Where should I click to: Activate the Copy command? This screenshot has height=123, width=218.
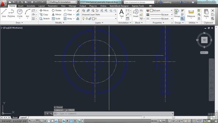point(44,14)
